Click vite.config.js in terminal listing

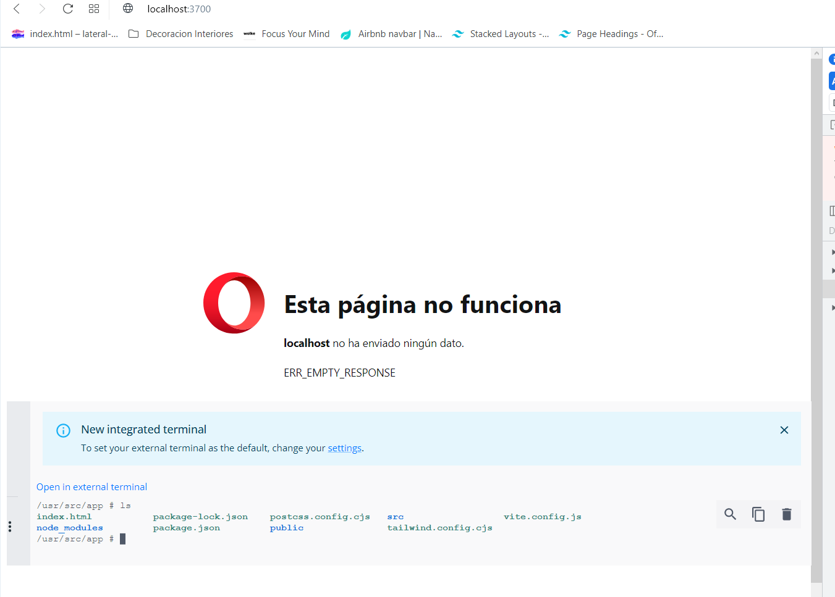(543, 517)
